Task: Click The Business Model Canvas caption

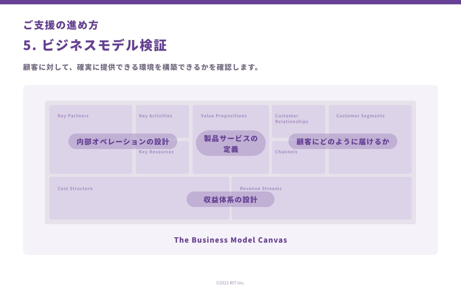Action: click(230, 240)
